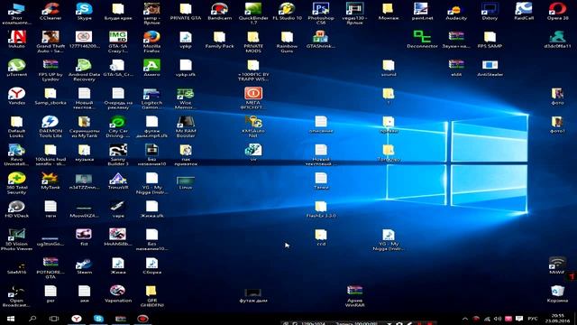This screenshot has width=577, height=325.
Task: Select the Wise Memory Optimizer icon
Action: click(x=186, y=98)
